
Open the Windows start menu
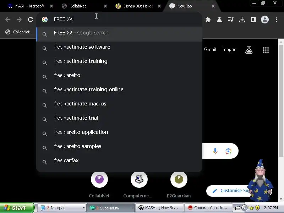(x=17, y=208)
